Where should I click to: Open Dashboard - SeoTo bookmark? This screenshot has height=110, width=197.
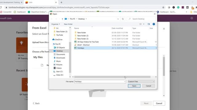167,12
